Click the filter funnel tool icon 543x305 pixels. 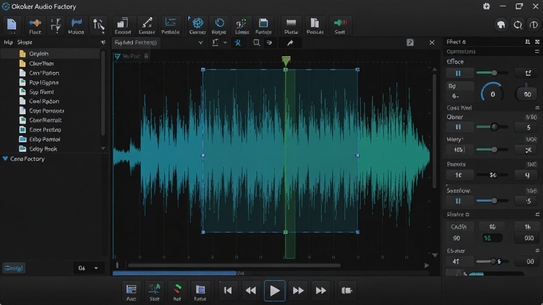[x=56, y=25]
